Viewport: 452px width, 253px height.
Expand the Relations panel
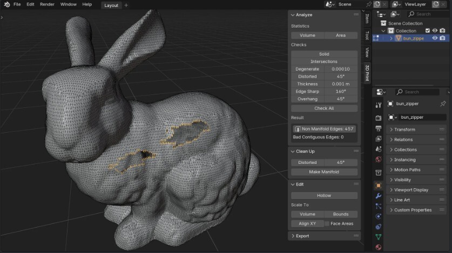click(x=391, y=140)
